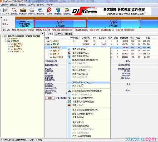158x142 pixels.
Task: Switch to the 分区参数 tab
Action: click(x=50, y=34)
